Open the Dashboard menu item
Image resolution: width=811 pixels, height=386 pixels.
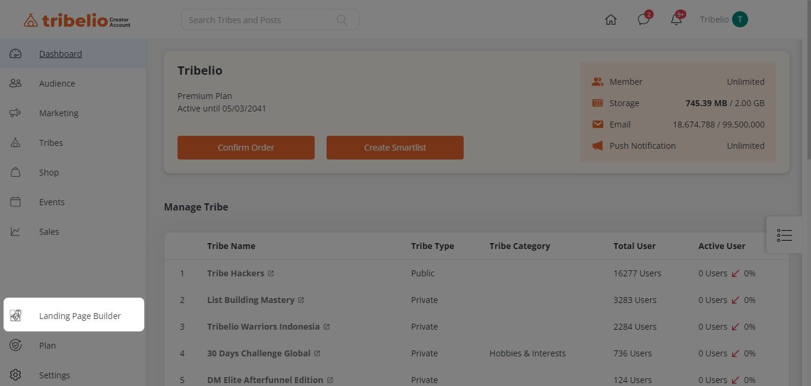click(73, 54)
